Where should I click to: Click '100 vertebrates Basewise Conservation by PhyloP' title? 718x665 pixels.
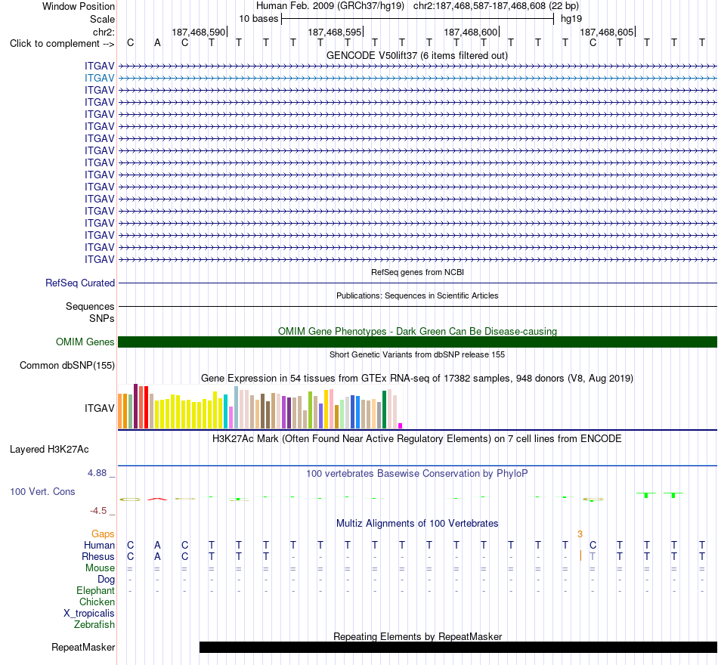[x=416, y=474]
